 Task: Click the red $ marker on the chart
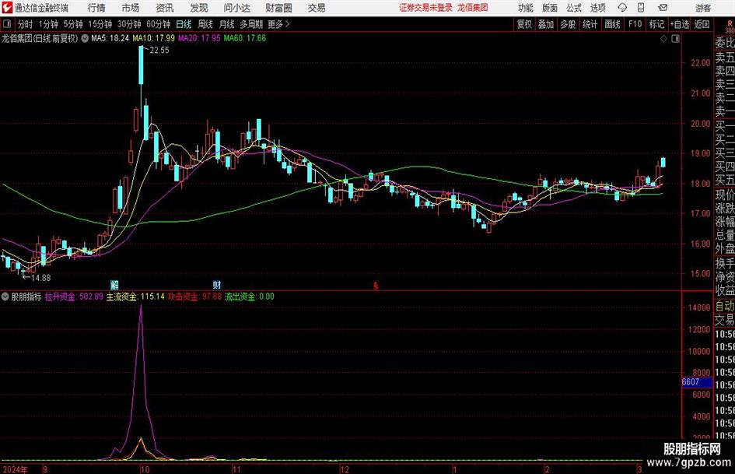pyautogui.click(x=376, y=286)
